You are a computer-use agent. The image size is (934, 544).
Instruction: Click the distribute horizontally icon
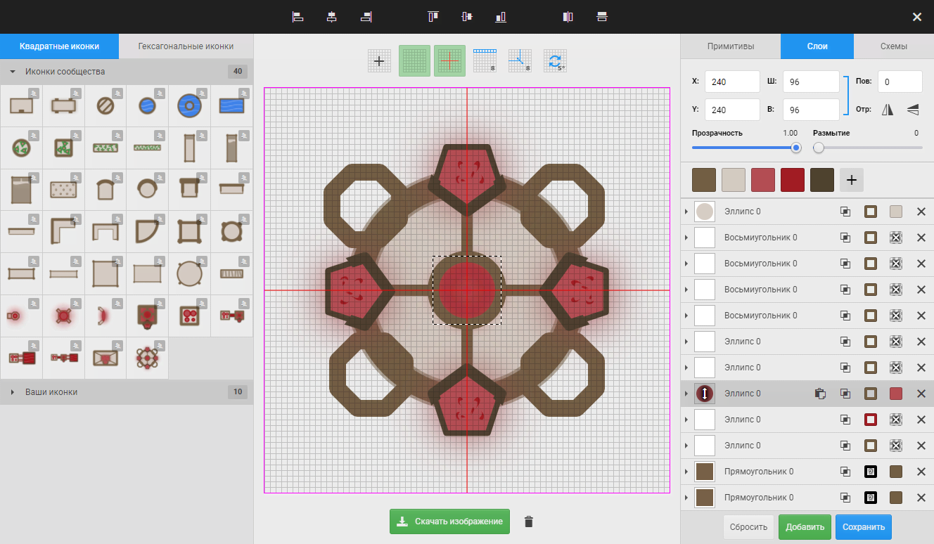click(x=568, y=17)
